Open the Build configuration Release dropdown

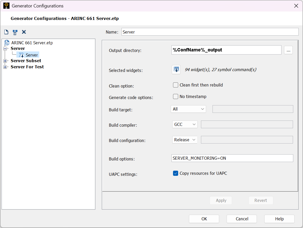[x=185, y=140]
